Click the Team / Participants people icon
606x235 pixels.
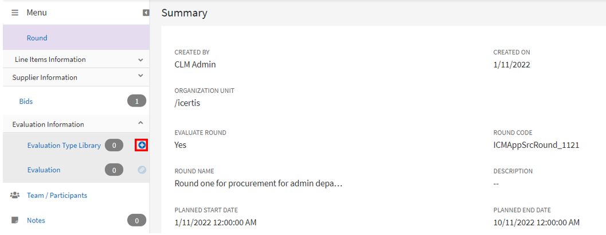15,195
